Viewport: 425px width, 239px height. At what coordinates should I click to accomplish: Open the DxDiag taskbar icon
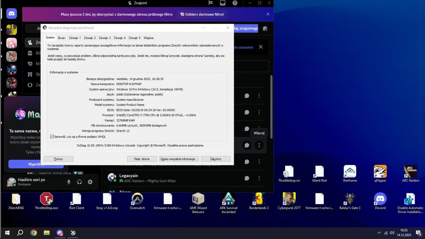(x=73, y=233)
